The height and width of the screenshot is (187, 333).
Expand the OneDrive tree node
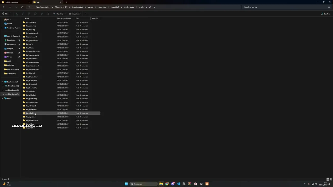point(2,28)
